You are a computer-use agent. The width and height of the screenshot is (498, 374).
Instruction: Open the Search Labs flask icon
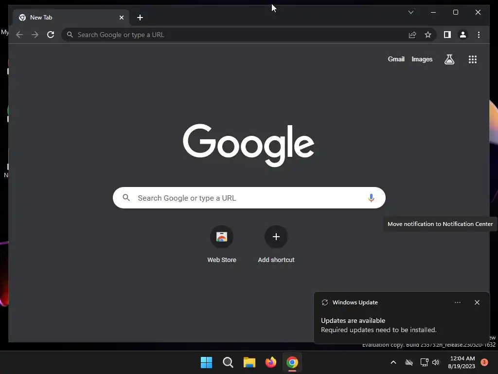[x=449, y=59]
